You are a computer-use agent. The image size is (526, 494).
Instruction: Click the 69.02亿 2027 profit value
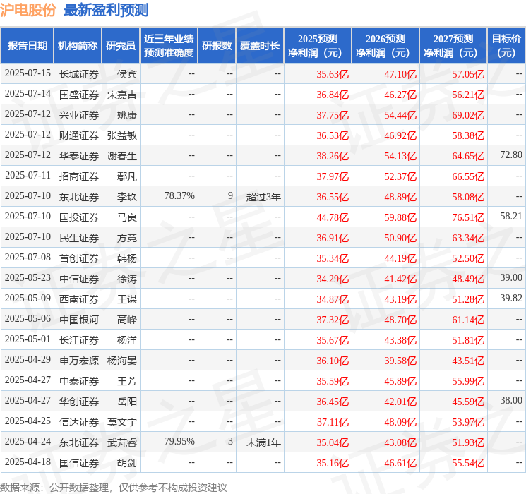[468, 115]
